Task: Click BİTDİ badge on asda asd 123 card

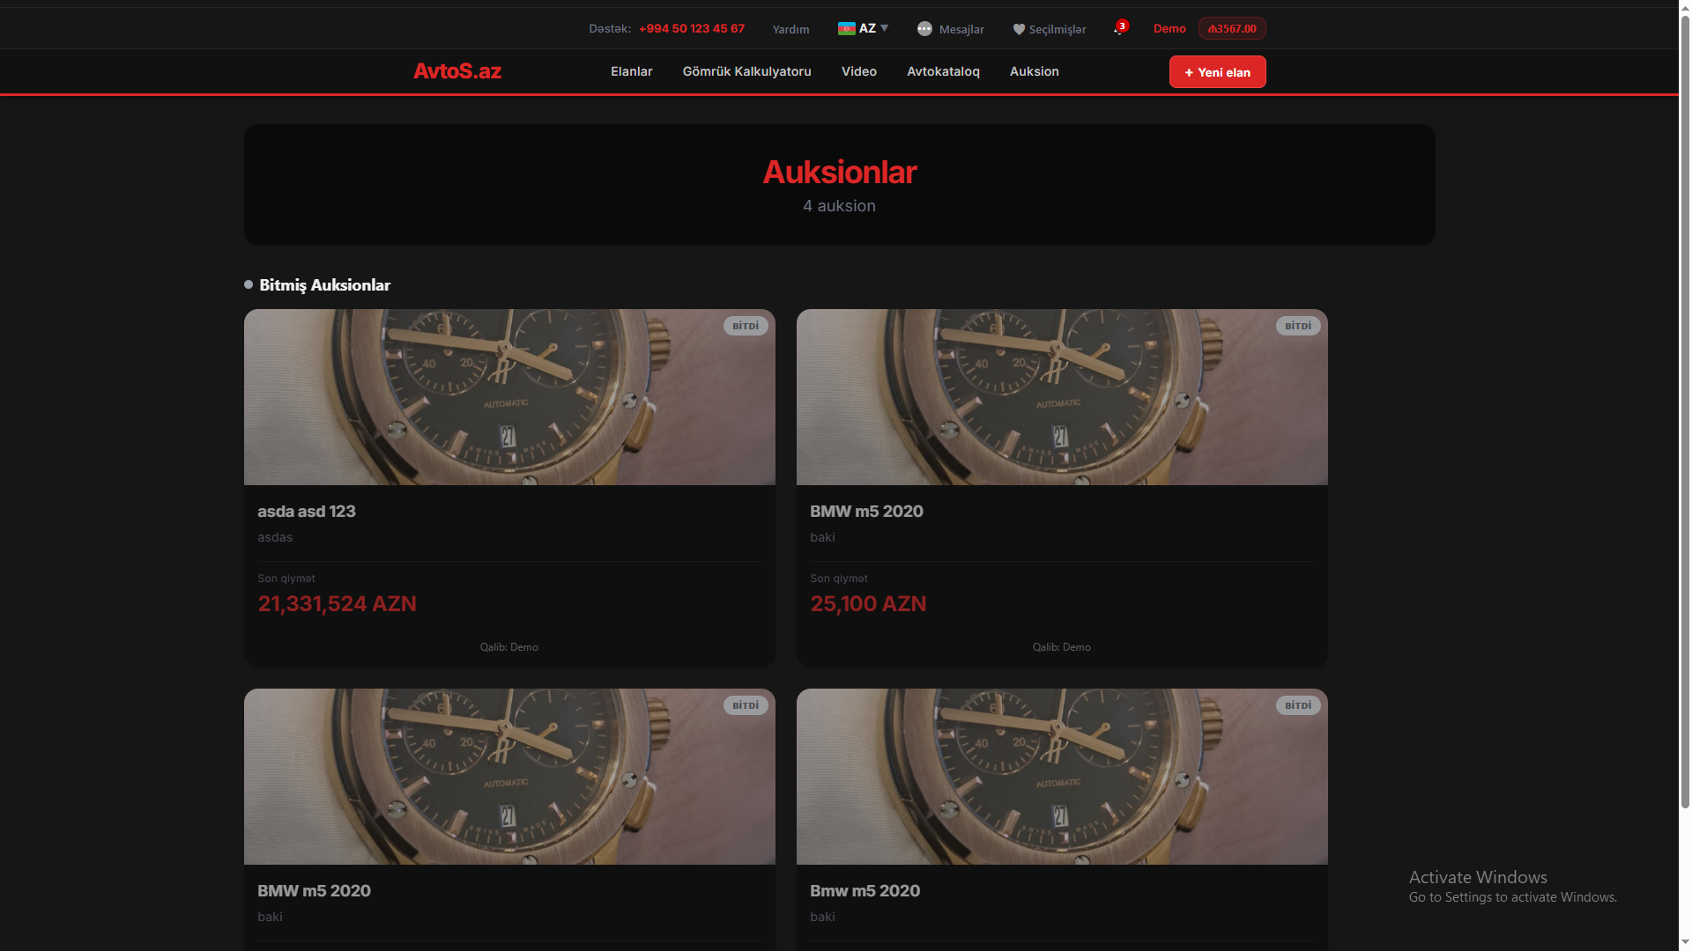Action: (x=746, y=326)
